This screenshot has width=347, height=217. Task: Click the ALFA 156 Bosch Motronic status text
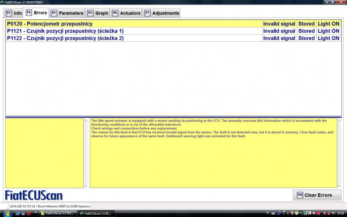[x=49, y=206]
